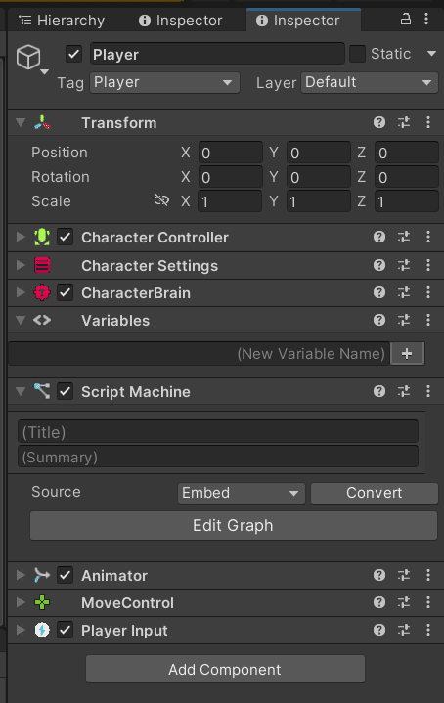Disable the CharacterBrain component checkbox
This screenshot has height=703, width=444.
click(x=66, y=292)
